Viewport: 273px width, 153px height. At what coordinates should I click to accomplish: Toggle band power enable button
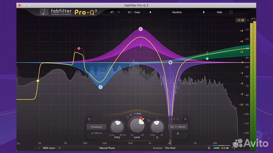point(89,119)
